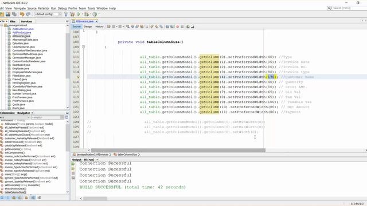
Task: Click the Navigator vertical scrollbar thumb
Action: (x=68, y=138)
